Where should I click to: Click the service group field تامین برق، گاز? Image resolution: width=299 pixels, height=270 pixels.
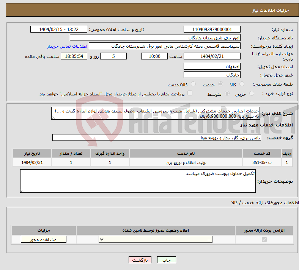[x=157, y=137]
